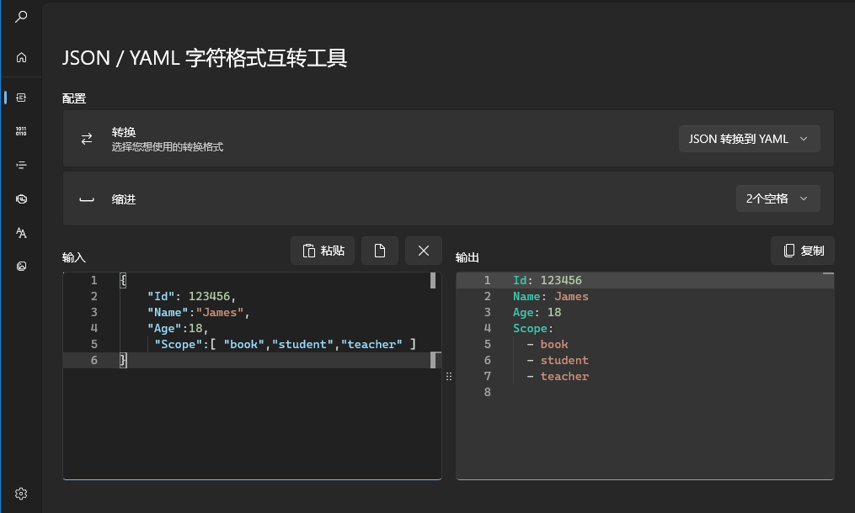Open the Graphics tools sidebar icon

point(21,267)
